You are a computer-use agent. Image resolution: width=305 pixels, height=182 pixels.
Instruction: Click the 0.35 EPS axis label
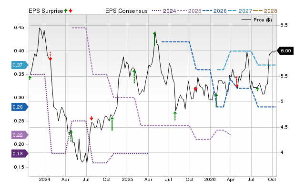19,74
